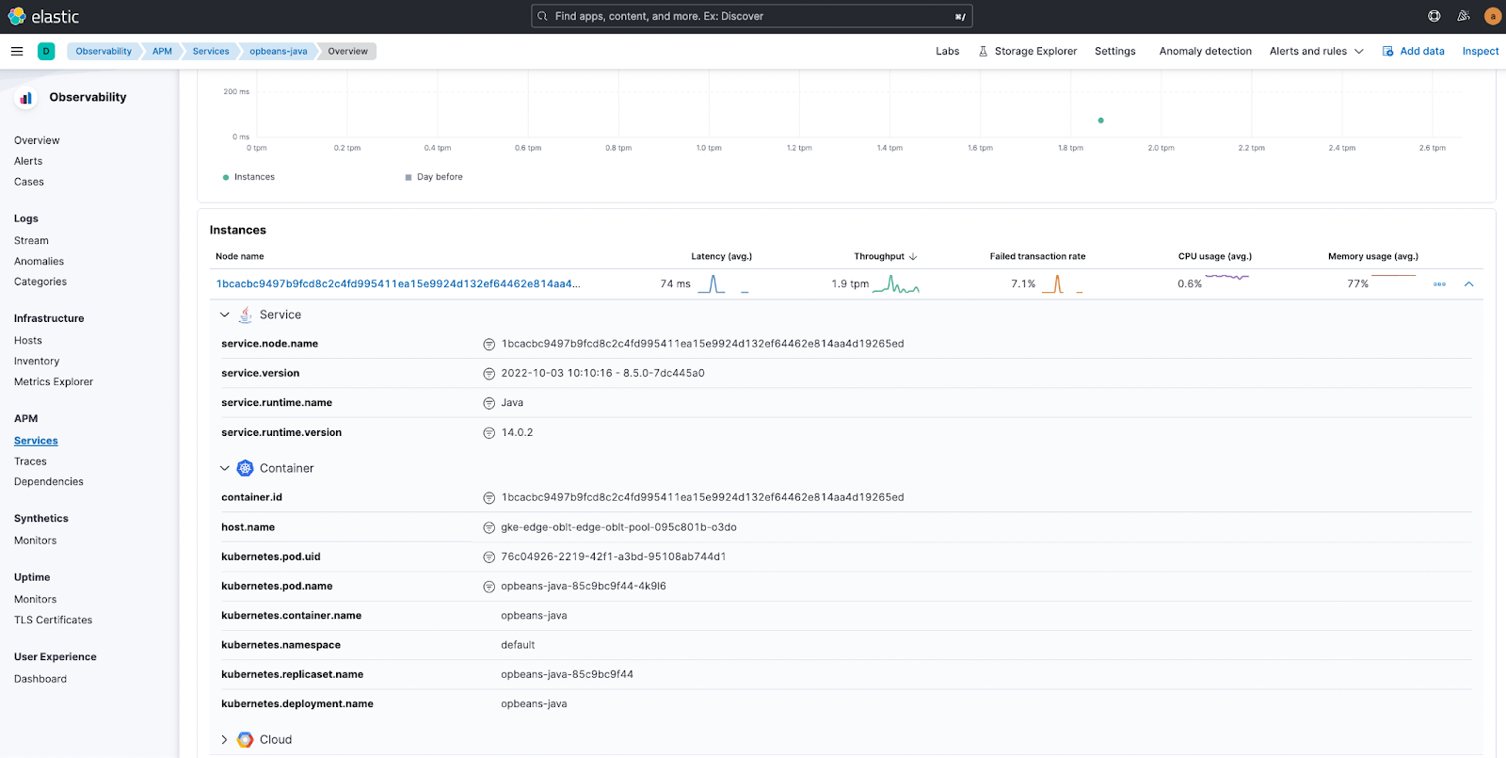Open the Alerts and rules dropdown
Viewport: 1506px width, 758px height.
tap(1316, 52)
